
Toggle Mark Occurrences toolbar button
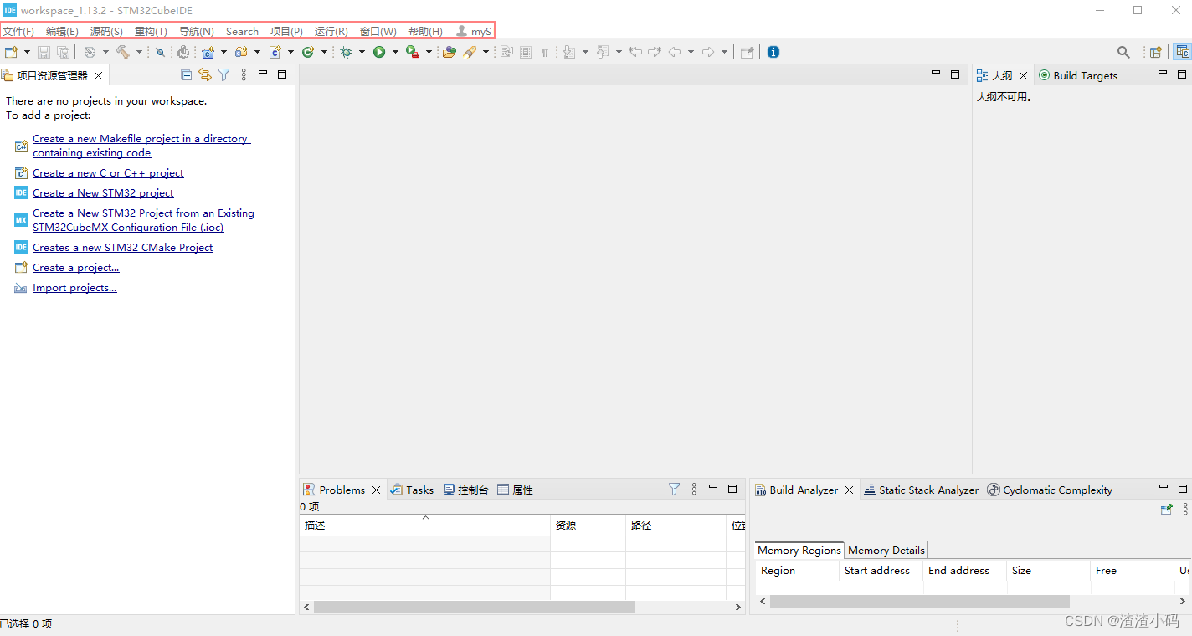coord(506,52)
